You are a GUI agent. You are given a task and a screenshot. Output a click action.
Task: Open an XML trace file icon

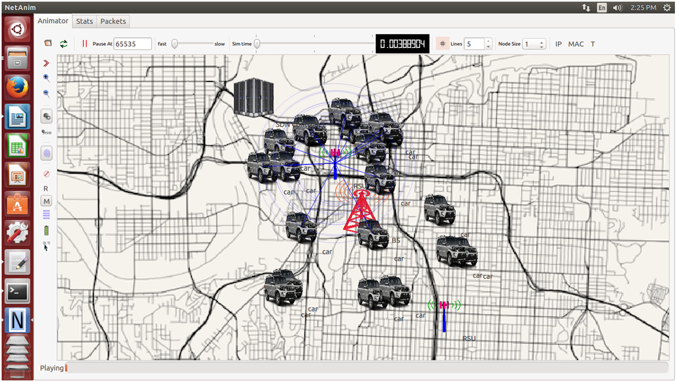click(x=48, y=44)
